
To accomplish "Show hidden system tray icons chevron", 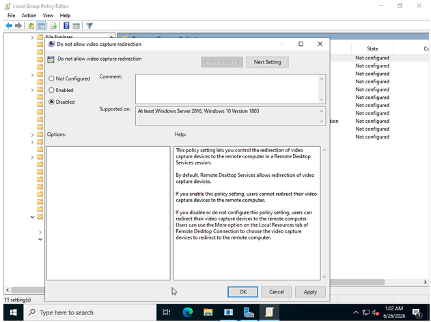I will pos(356,312).
